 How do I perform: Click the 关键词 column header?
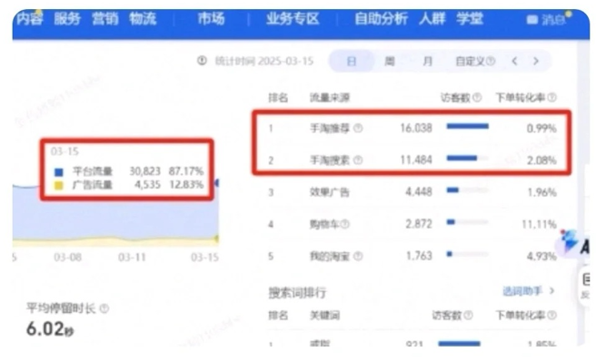[324, 315]
